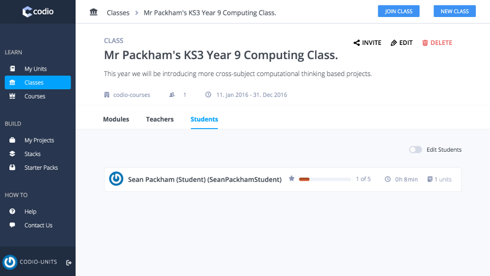Click the '0h 8min' time value
The width and height of the screenshot is (490, 276).
pos(406,180)
